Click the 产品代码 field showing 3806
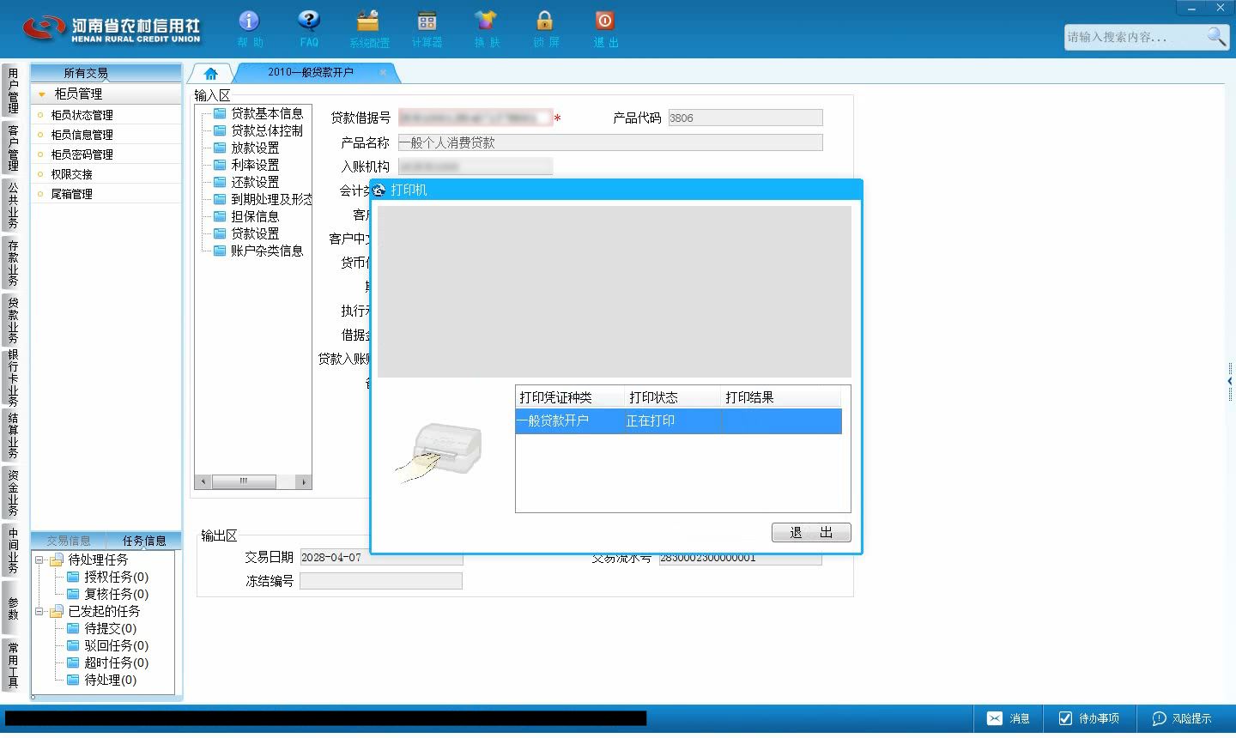 (745, 118)
